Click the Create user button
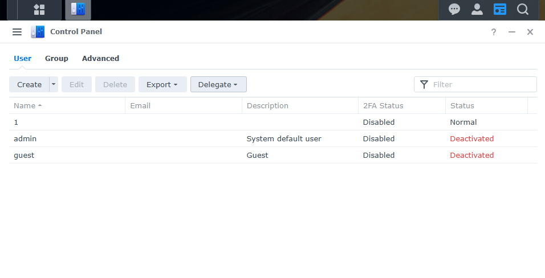545x278 pixels. 29,84
